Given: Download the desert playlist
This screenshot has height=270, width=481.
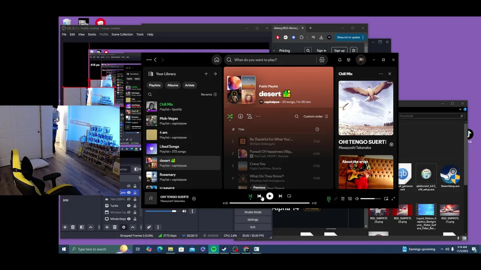Looking at the screenshot, I should (240, 116).
